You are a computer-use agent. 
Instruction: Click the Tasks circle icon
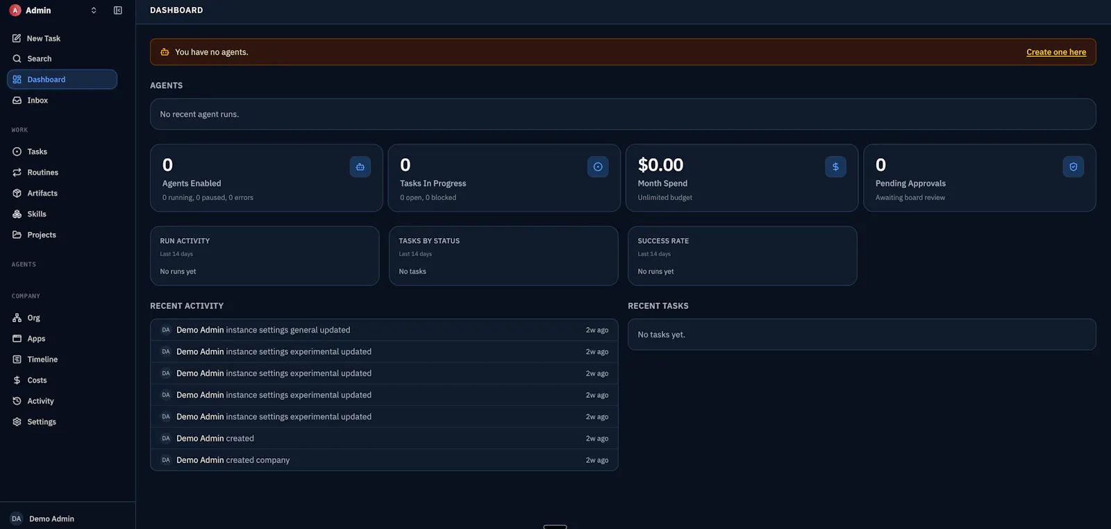coord(17,151)
